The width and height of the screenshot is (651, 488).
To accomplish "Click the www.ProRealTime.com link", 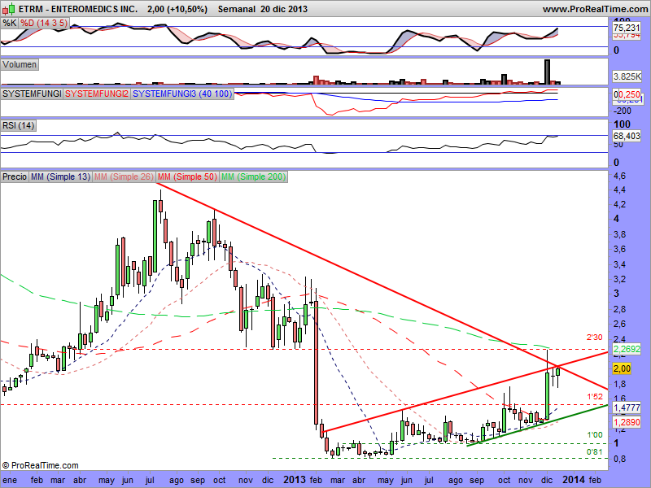I will point(595,9).
